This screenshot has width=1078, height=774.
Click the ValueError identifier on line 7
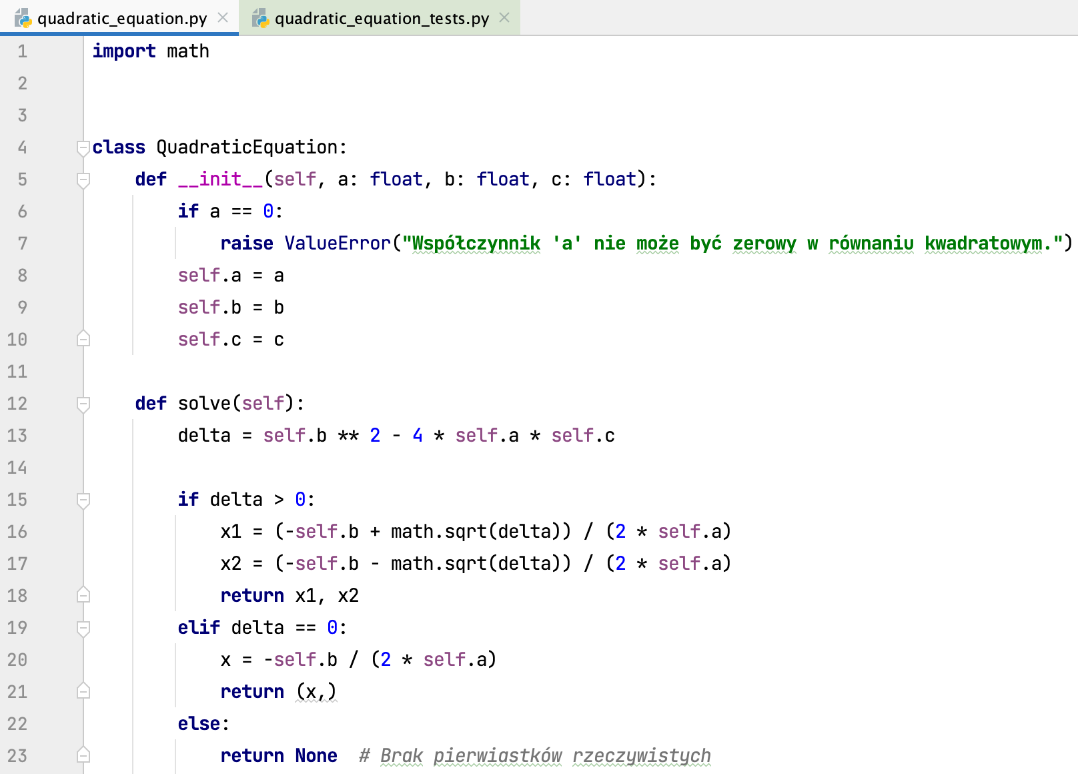pos(338,244)
